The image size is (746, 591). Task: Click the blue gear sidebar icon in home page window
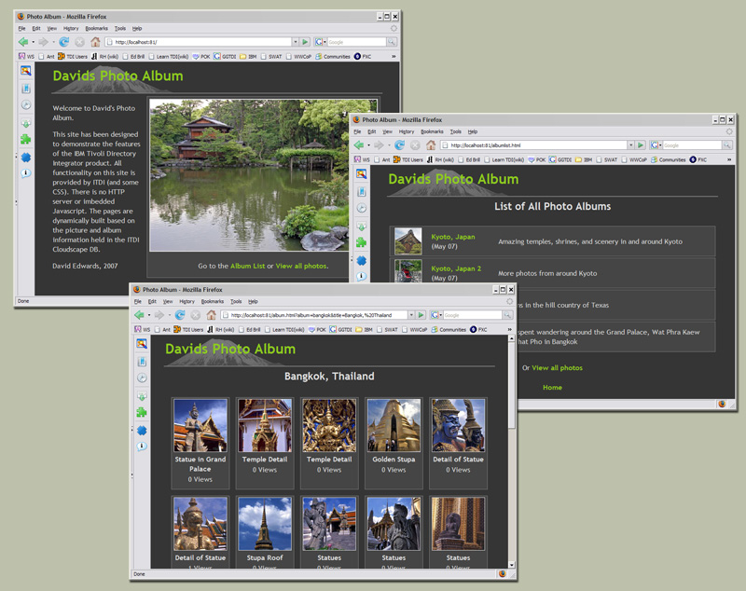[x=26, y=158]
